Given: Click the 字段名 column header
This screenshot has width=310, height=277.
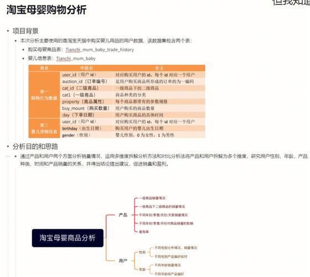Looking at the screenshot, I should 86,68.
